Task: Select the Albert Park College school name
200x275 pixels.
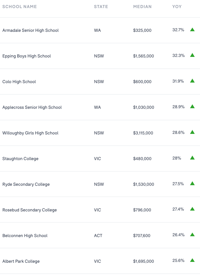Action: click(x=21, y=261)
